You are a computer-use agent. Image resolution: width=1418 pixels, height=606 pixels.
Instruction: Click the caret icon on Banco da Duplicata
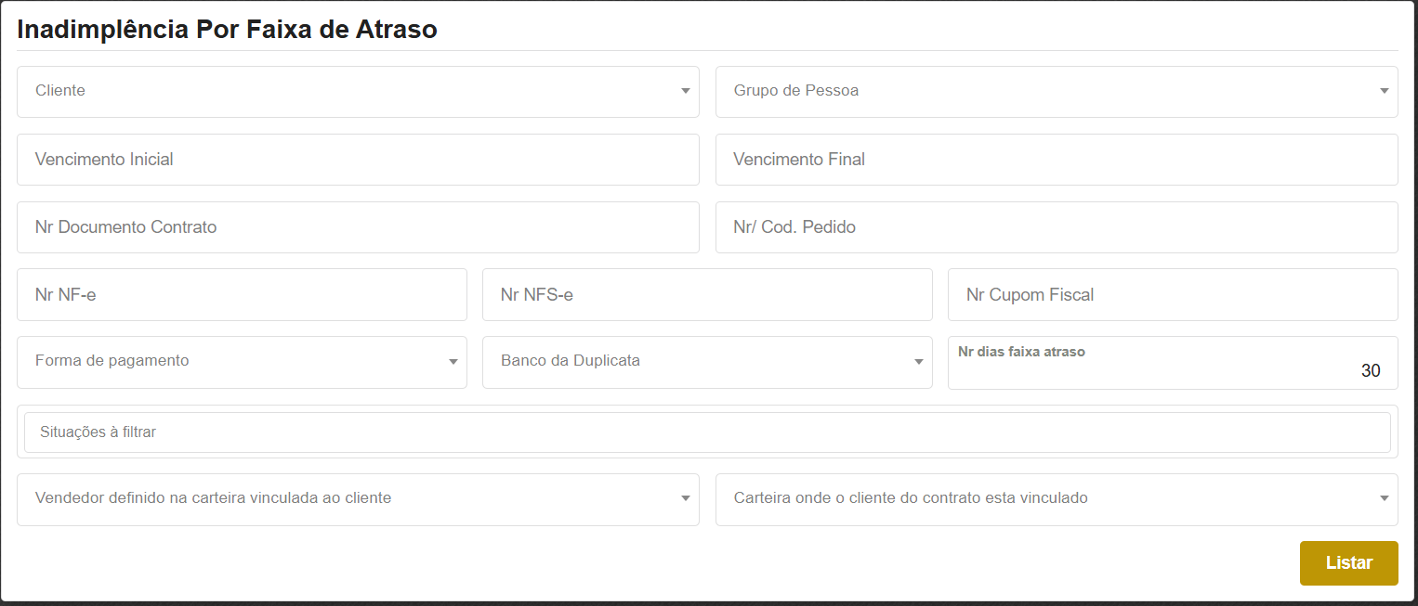click(x=918, y=362)
